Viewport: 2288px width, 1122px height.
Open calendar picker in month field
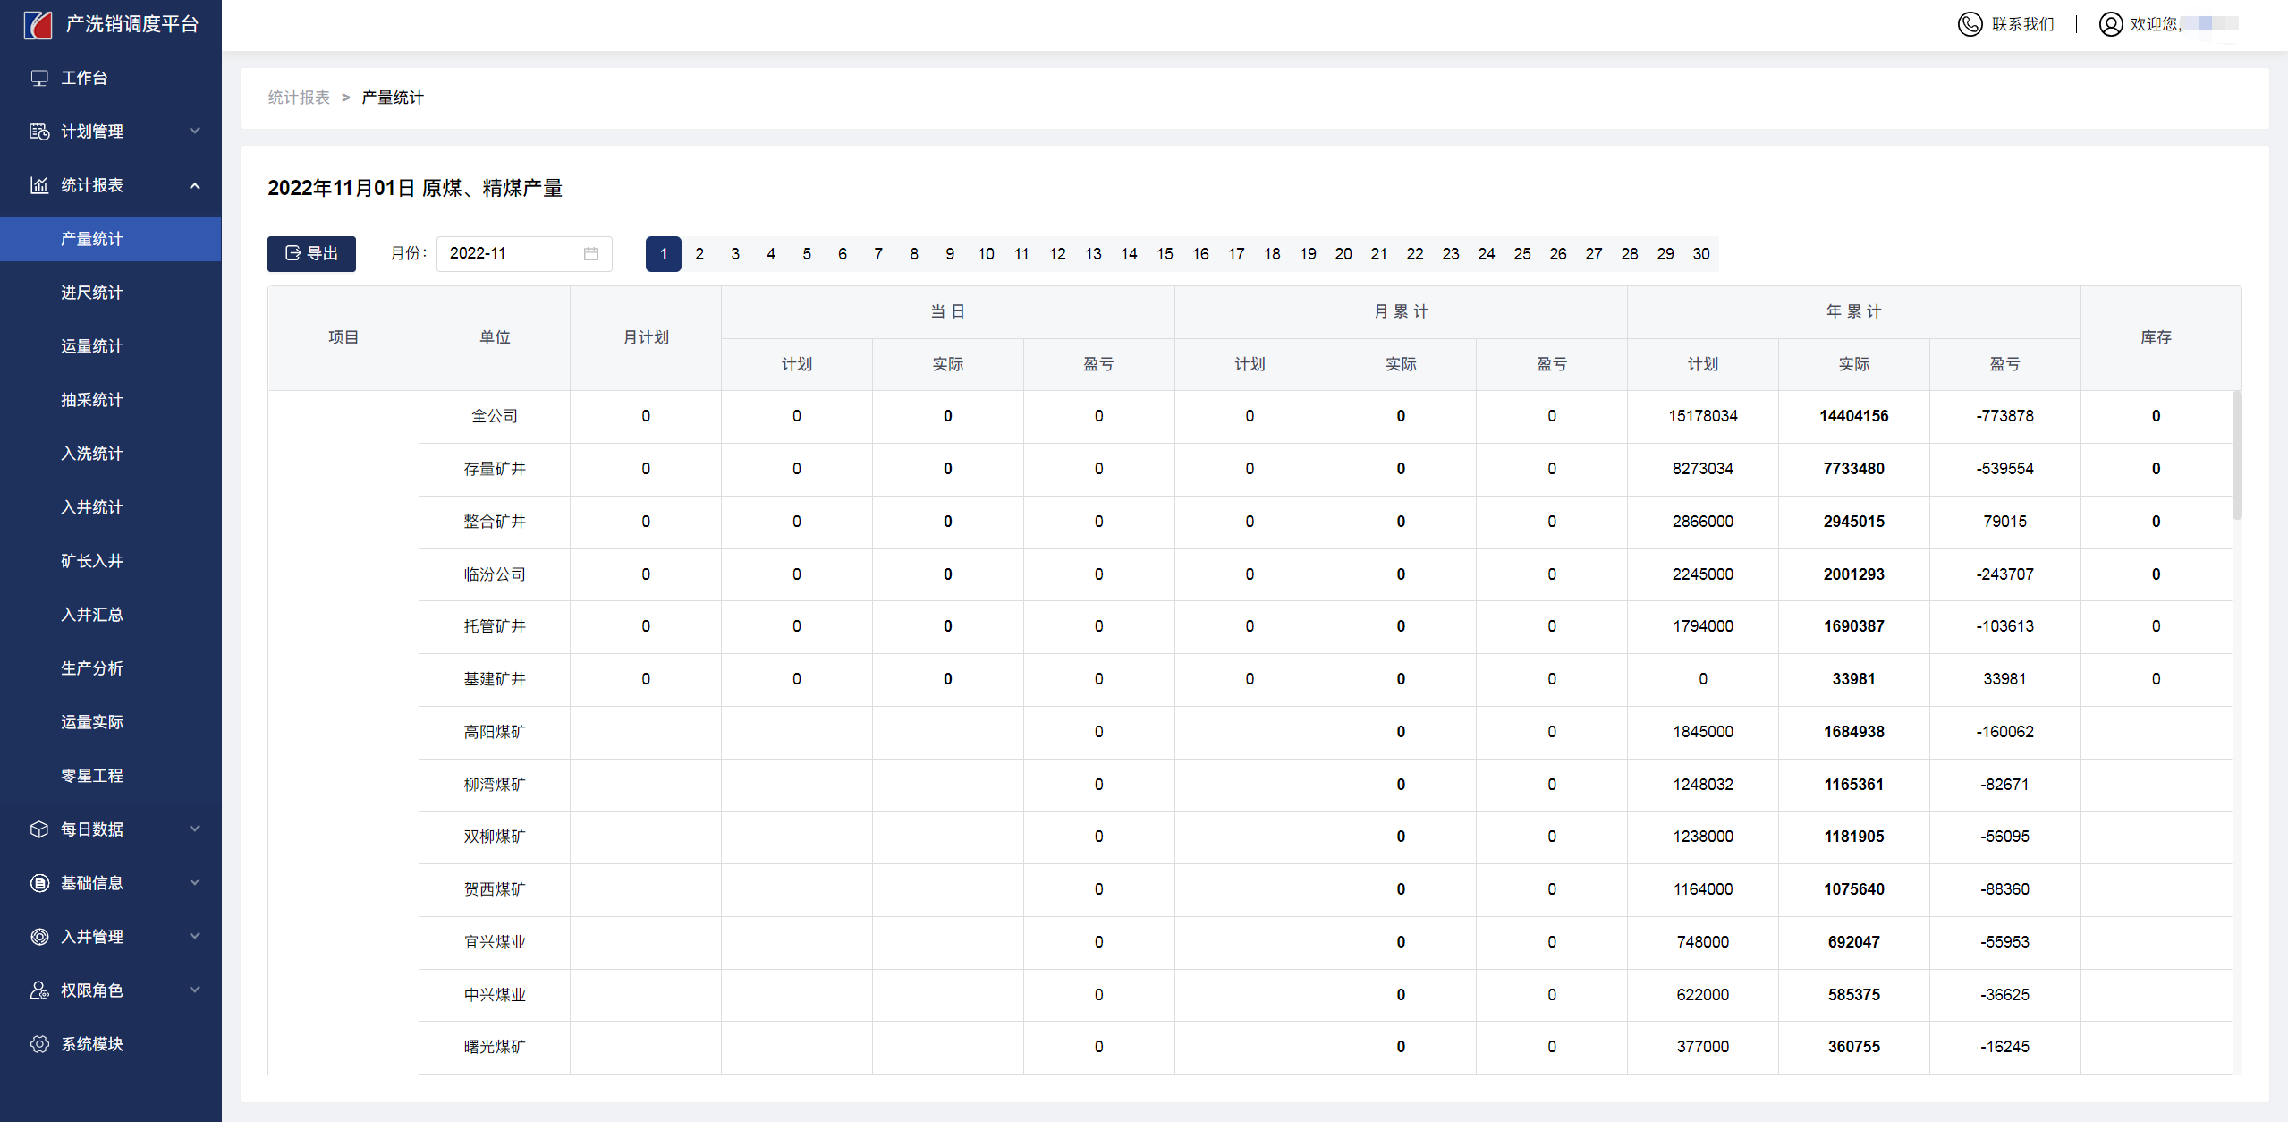590,254
